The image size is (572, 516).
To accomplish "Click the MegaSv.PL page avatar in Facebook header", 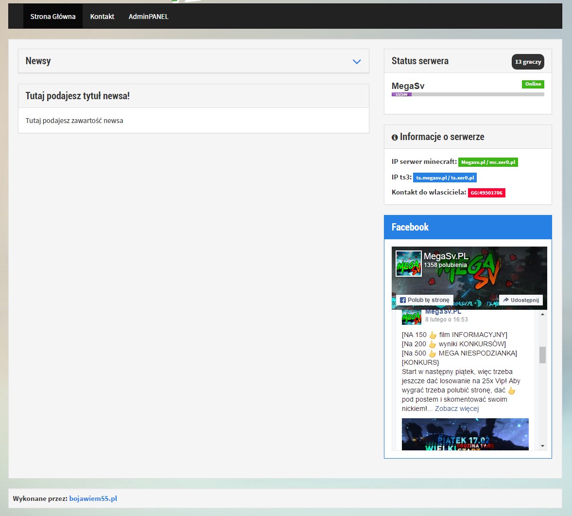I will click(x=408, y=264).
